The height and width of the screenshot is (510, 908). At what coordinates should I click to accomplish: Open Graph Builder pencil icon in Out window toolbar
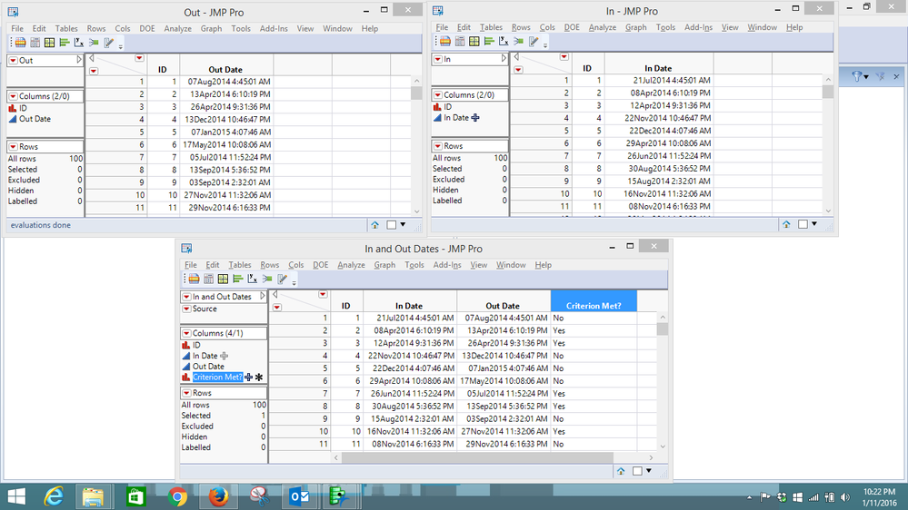(x=108, y=43)
